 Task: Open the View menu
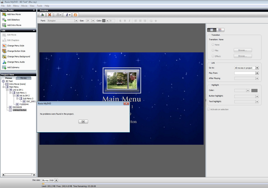click(x=32, y=6)
